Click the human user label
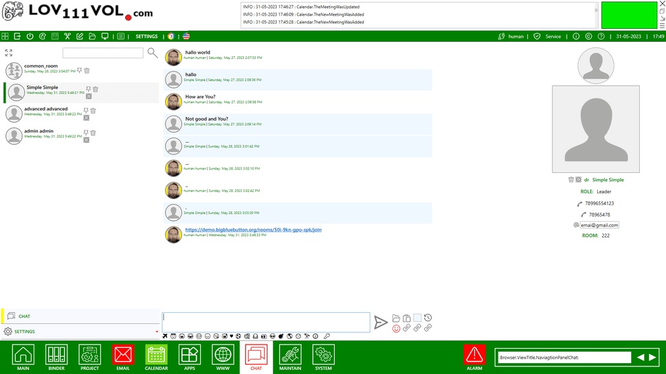 coord(515,36)
